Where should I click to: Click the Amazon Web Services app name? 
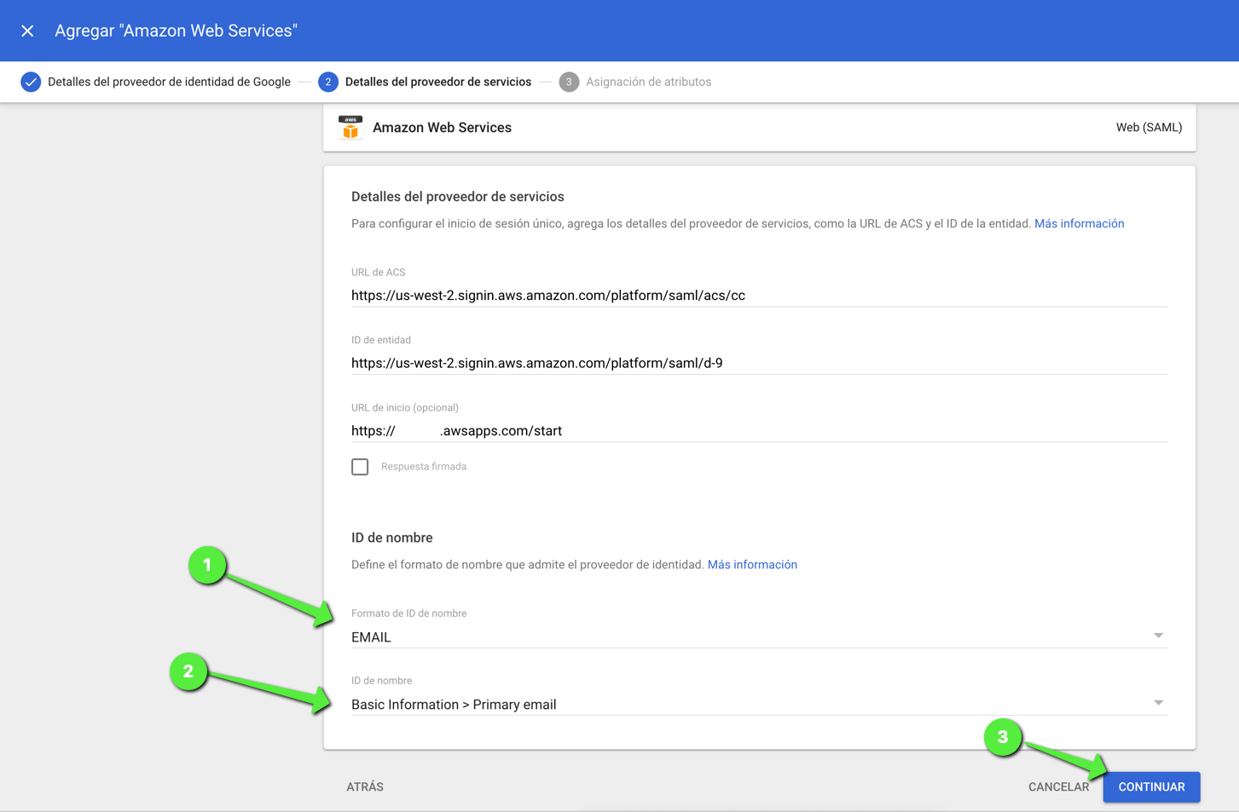coord(442,127)
